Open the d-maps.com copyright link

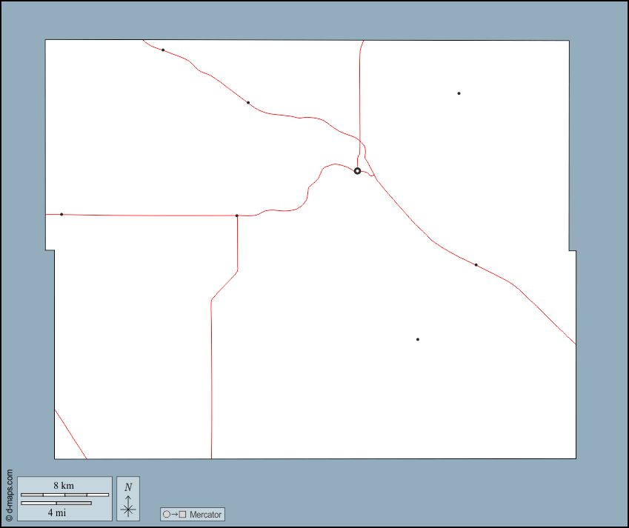click(x=9, y=495)
